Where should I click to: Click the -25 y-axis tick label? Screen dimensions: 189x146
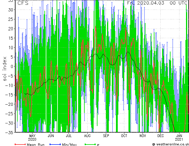point(10,114)
